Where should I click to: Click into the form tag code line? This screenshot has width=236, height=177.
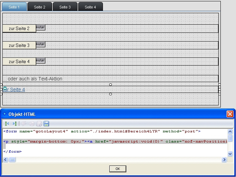click(102, 131)
